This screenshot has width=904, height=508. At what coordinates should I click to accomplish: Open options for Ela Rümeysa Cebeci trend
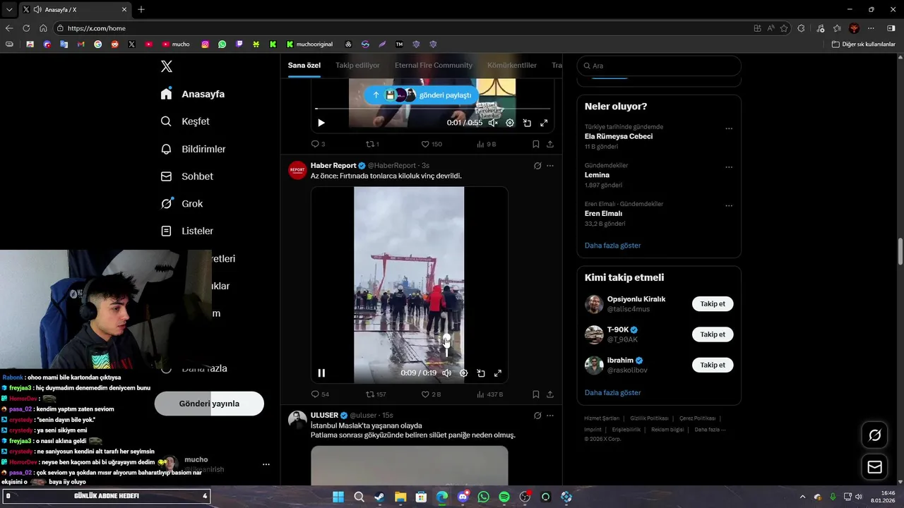pos(729,129)
